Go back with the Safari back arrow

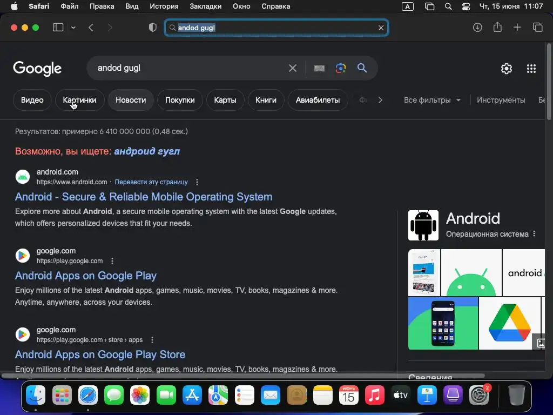point(91,28)
